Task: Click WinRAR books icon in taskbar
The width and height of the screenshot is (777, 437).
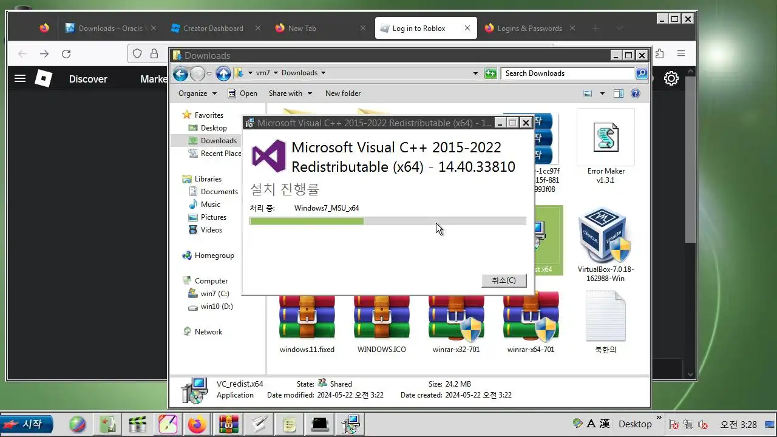Action: pos(229,424)
